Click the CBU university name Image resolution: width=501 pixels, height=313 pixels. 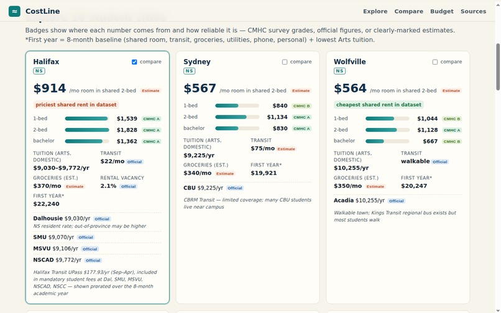pos(190,188)
